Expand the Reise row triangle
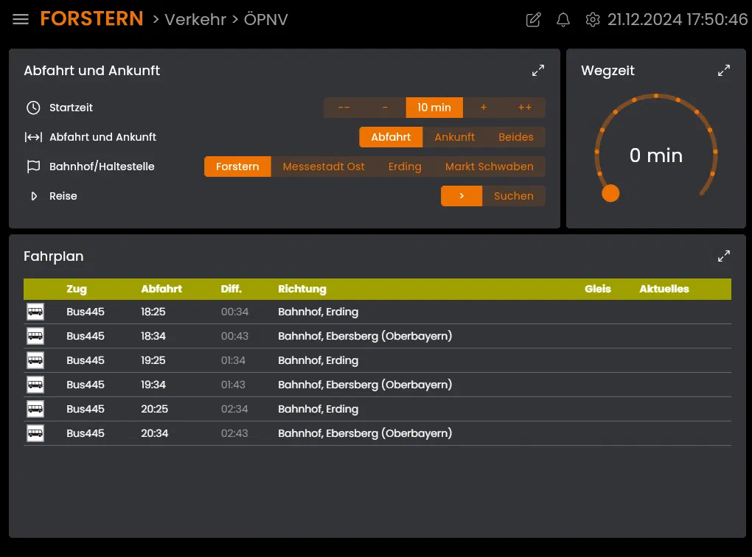Image resolution: width=752 pixels, height=557 pixels. 34,196
